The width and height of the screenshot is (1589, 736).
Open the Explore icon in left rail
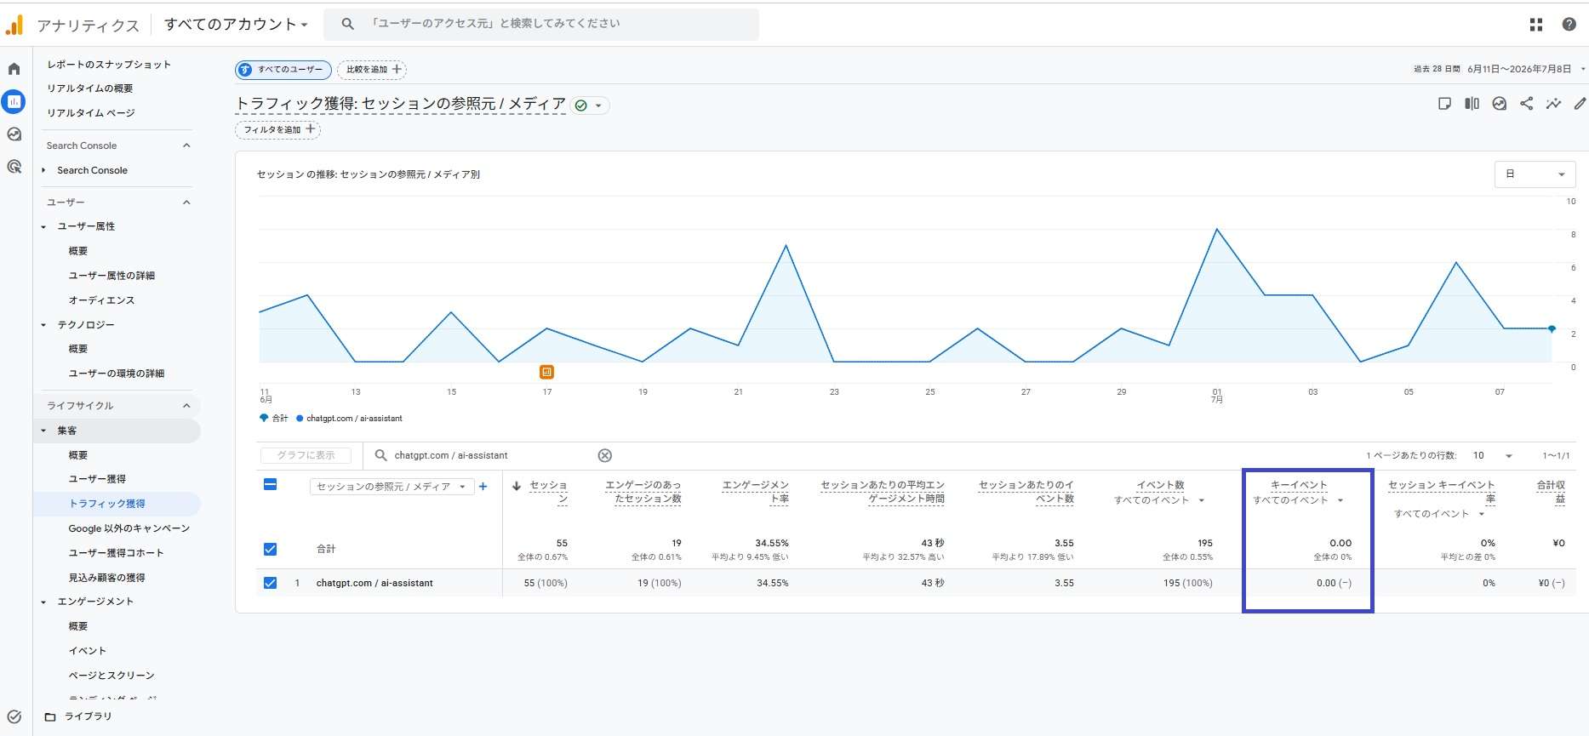(14, 134)
